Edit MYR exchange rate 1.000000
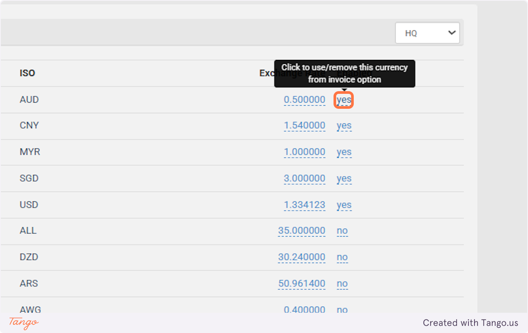This screenshot has height=333, width=528. point(304,152)
